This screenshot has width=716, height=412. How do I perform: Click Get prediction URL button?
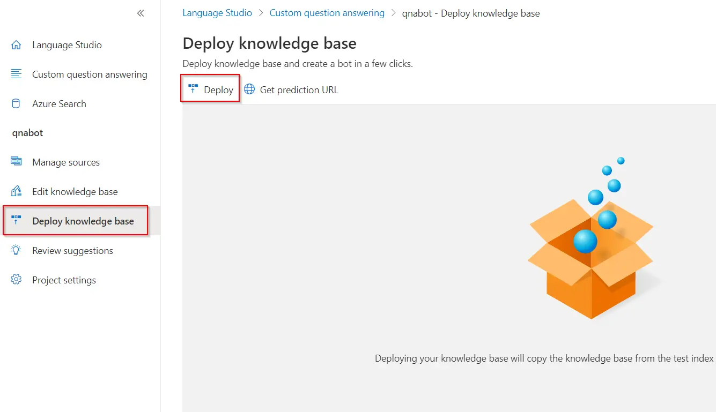point(299,90)
